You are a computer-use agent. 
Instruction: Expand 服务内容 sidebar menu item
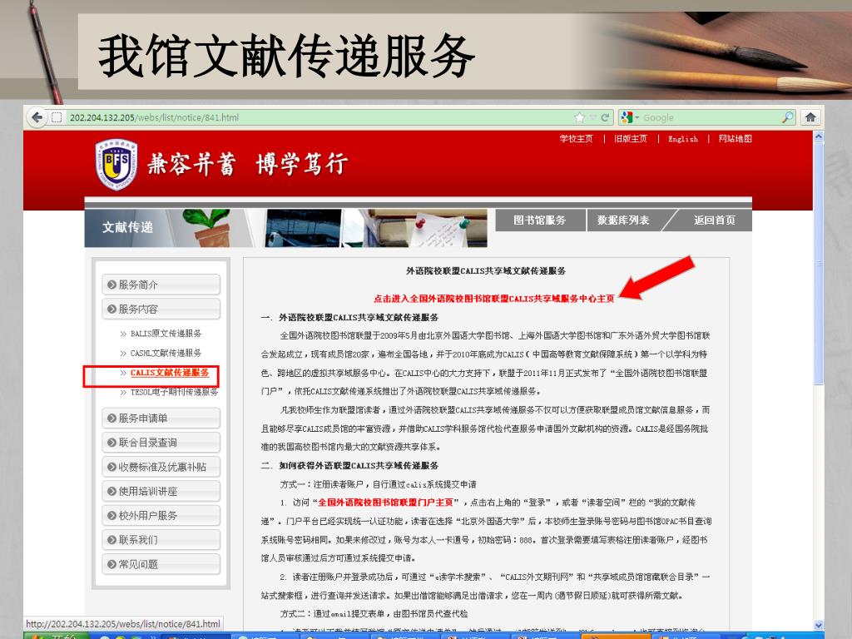pyautogui.click(x=161, y=310)
